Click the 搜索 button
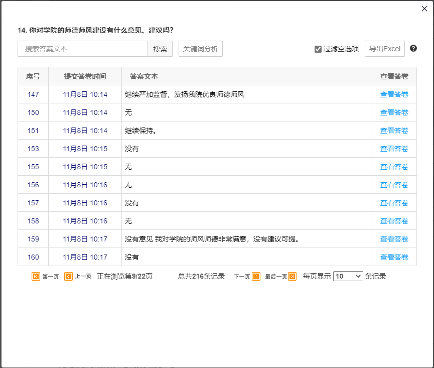Image resolution: width=434 pixels, height=368 pixels. [x=160, y=49]
